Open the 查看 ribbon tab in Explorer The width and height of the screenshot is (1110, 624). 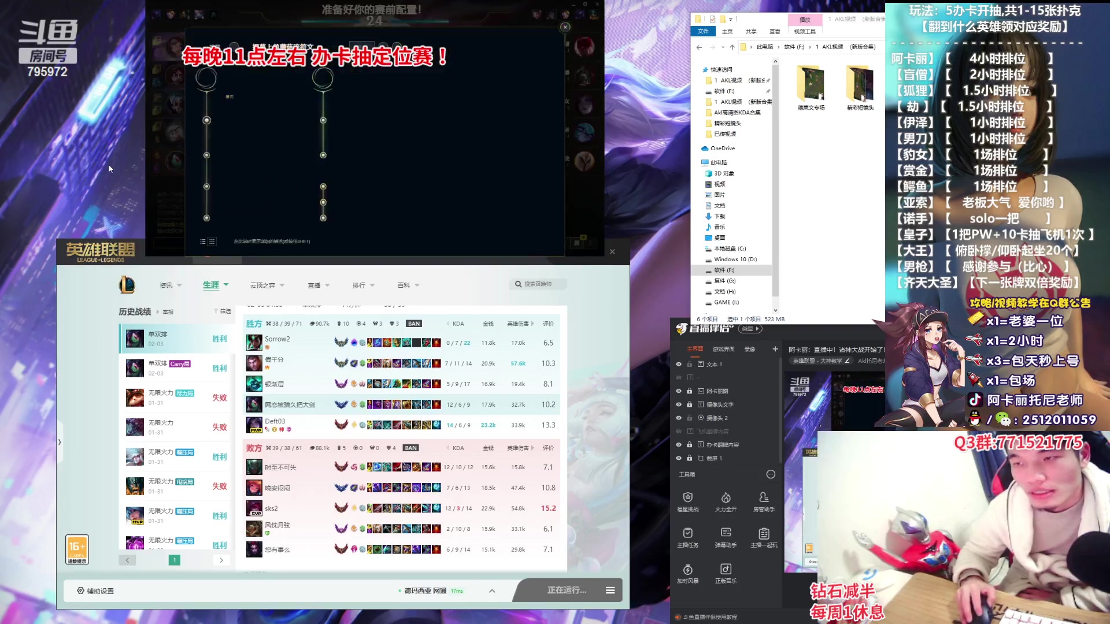(775, 32)
